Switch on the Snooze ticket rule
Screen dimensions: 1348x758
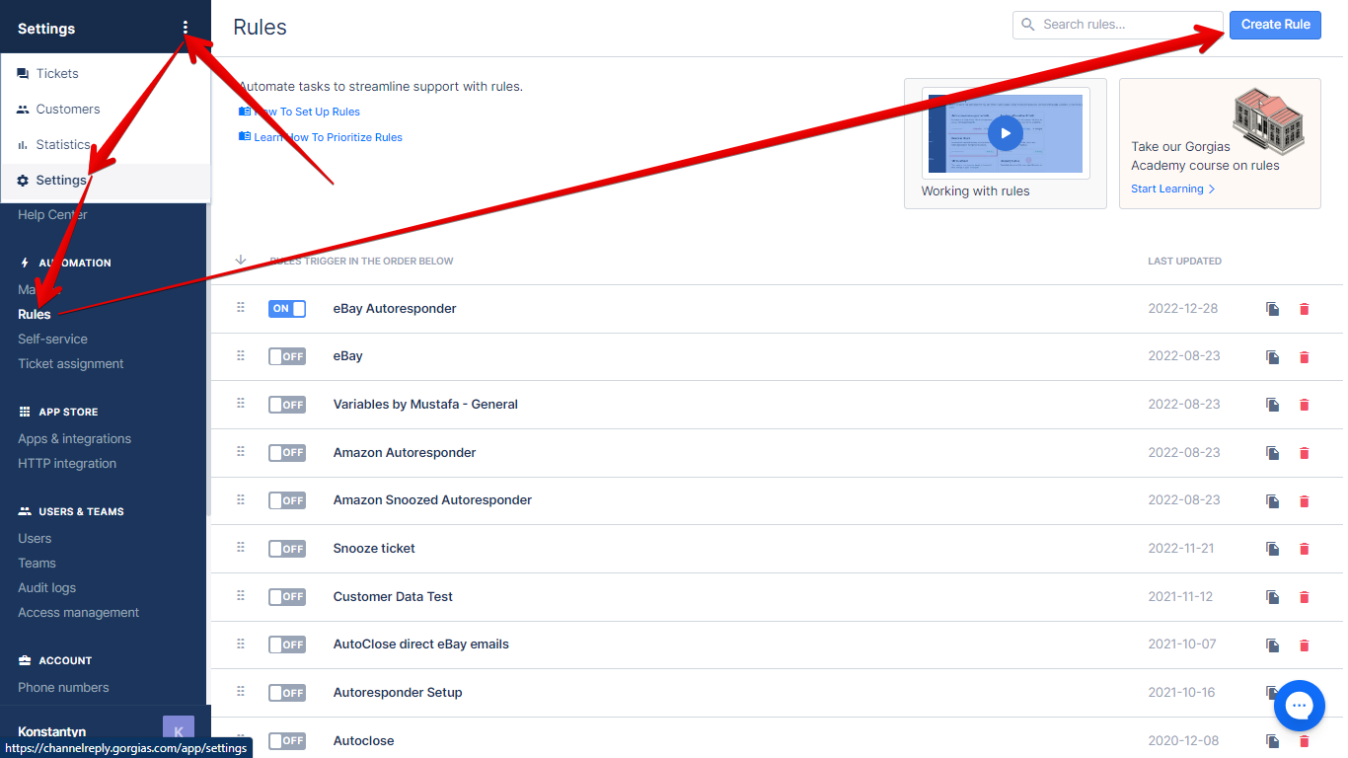[287, 549]
